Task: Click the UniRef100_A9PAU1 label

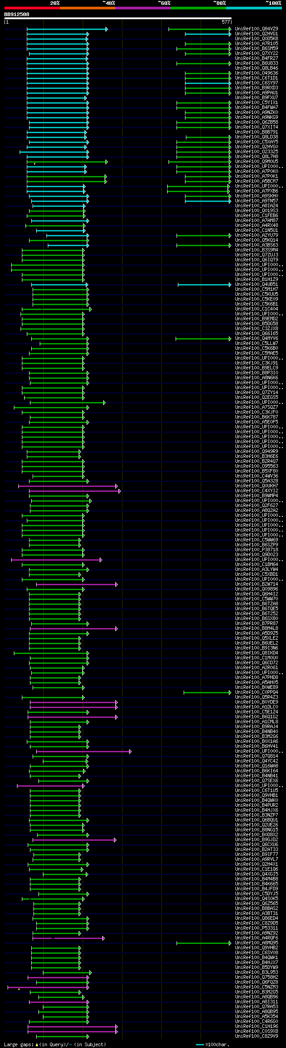Action: coord(257,93)
